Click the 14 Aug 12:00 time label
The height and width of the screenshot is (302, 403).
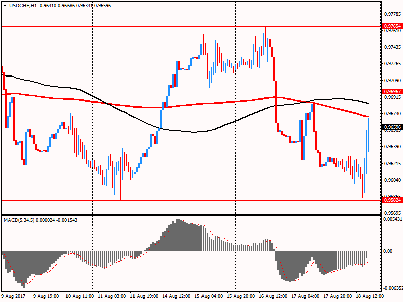pyautogui.click(x=176, y=296)
